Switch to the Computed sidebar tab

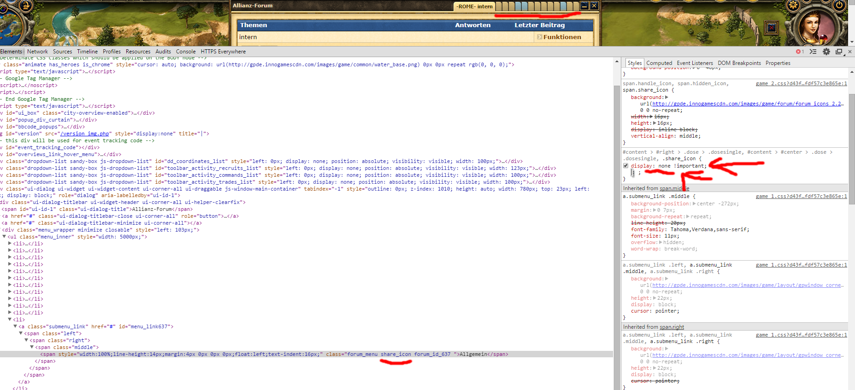coord(659,63)
